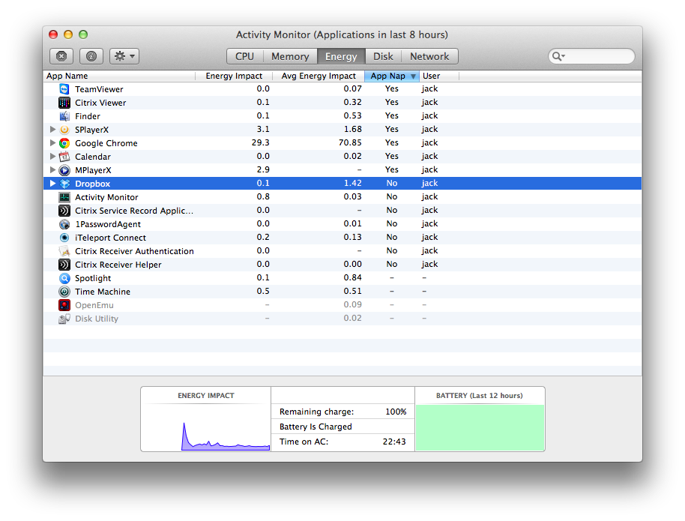Switch to the Disk tab
The height and width of the screenshot is (521, 685).
tap(383, 56)
